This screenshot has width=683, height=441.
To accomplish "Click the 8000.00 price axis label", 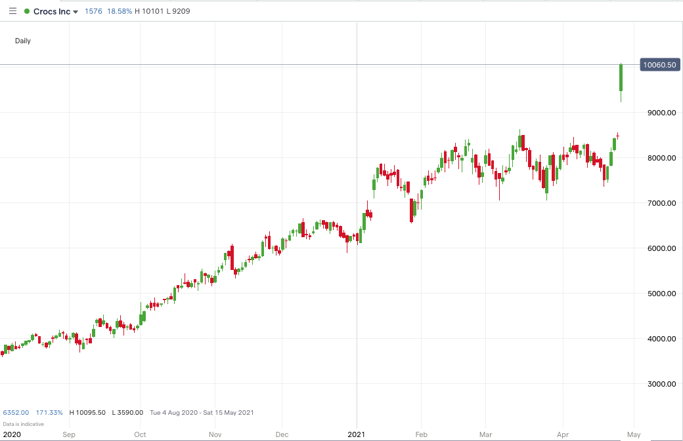I will pyautogui.click(x=662, y=158).
